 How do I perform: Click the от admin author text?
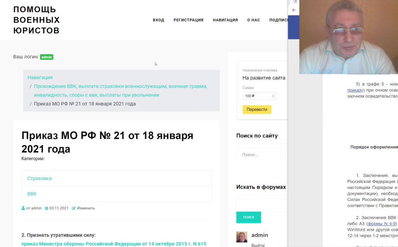point(34,208)
